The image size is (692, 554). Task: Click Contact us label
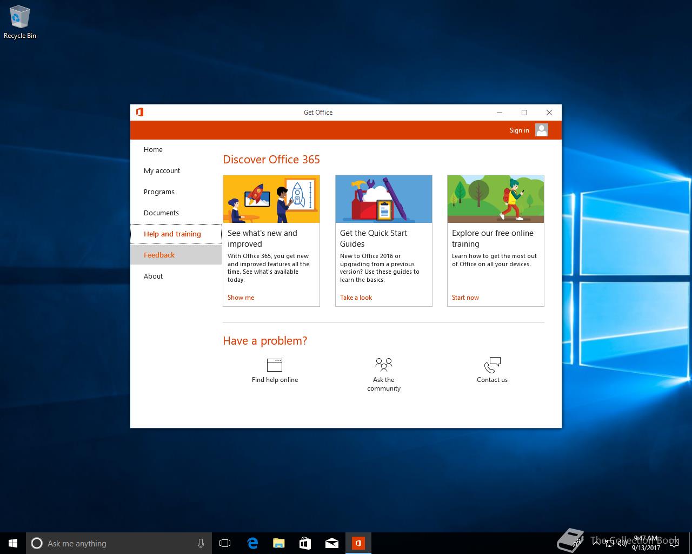pyautogui.click(x=492, y=379)
